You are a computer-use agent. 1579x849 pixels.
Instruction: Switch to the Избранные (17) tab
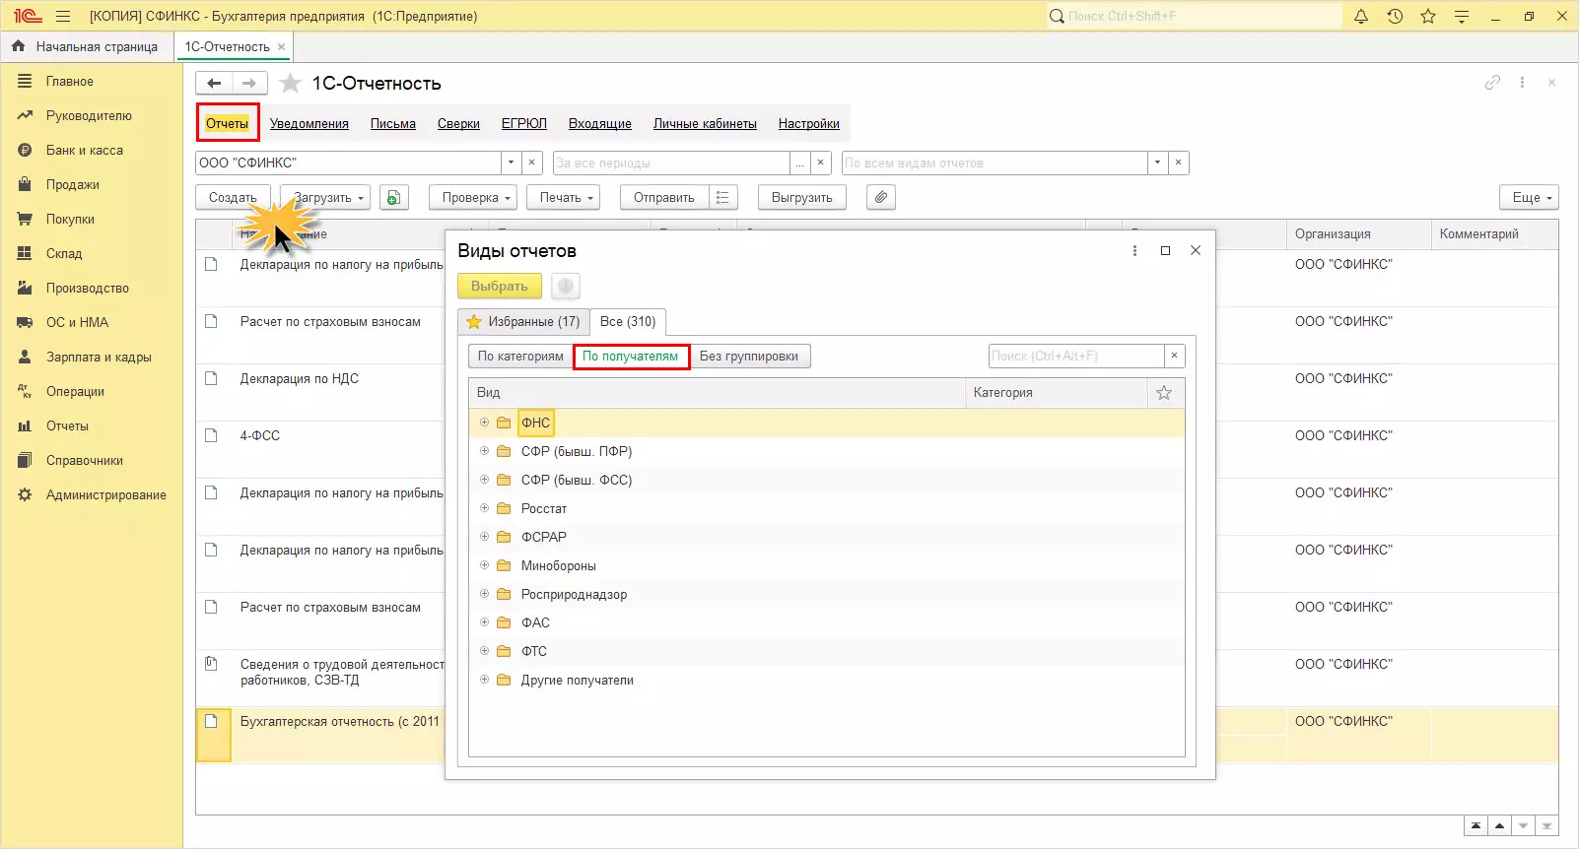(523, 321)
